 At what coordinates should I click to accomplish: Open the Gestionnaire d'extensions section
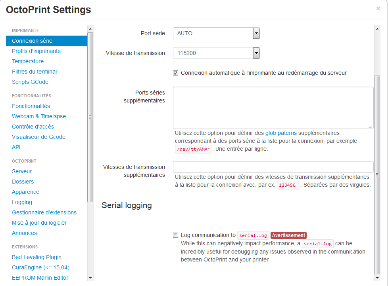pyautogui.click(x=44, y=212)
